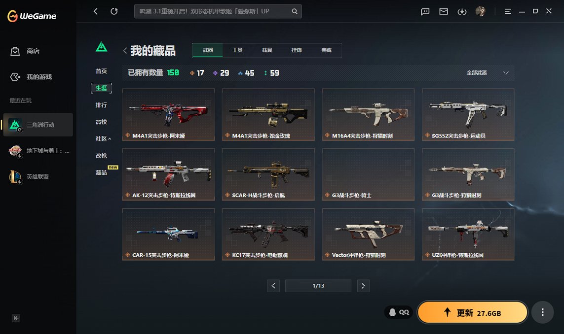Open the chat message icon in the top bar
This screenshot has width=564, height=334.
[x=425, y=11]
